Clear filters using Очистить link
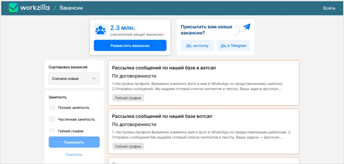The image size is (344, 164). point(74,155)
